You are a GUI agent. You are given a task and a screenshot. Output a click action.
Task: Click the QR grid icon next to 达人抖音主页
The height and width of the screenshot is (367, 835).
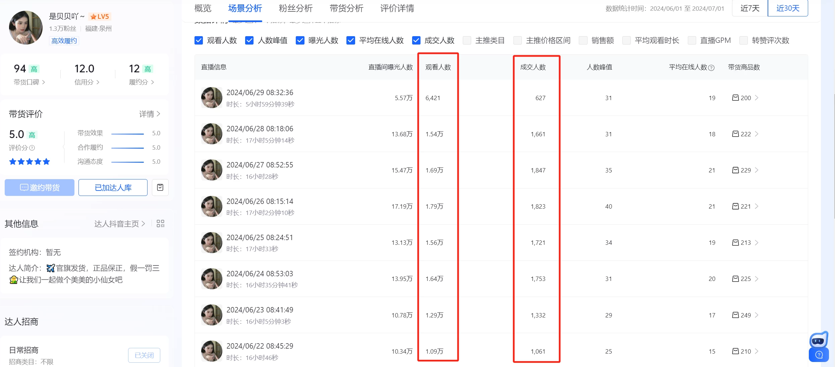(x=160, y=223)
